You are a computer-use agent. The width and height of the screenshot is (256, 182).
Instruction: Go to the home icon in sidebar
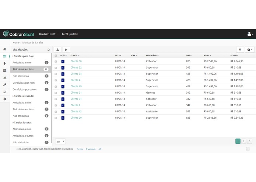(4, 49)
